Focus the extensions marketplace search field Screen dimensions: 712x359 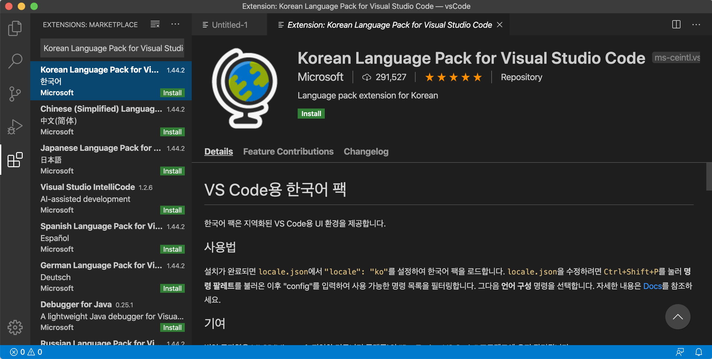tap(112, 48)
